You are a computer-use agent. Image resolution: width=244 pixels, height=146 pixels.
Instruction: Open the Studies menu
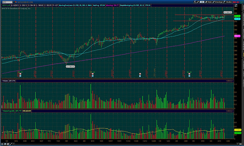tap(228, 2)
